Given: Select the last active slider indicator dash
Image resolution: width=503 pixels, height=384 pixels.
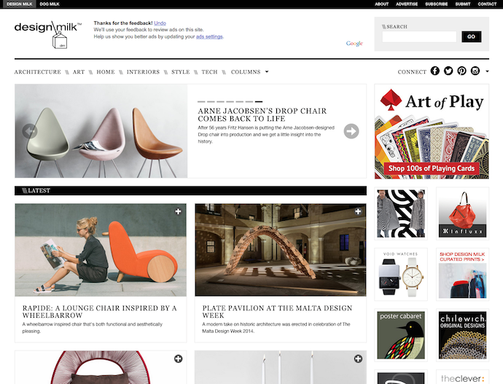Looking at the screenshot, I should tap(259, 101).
